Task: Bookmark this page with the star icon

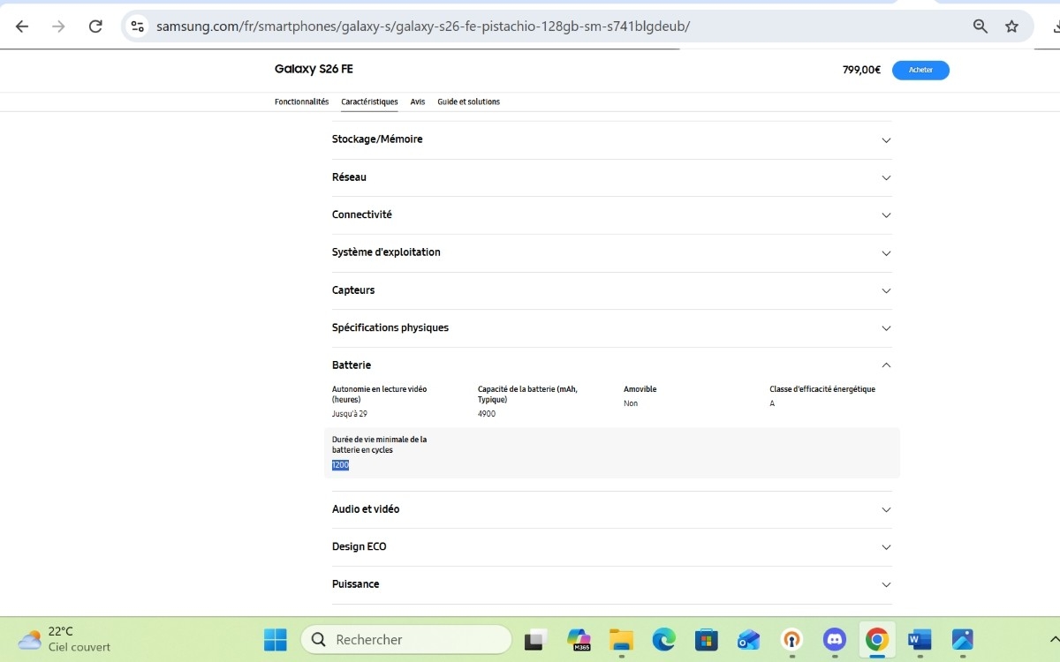Action: (x=1012, y=26)
